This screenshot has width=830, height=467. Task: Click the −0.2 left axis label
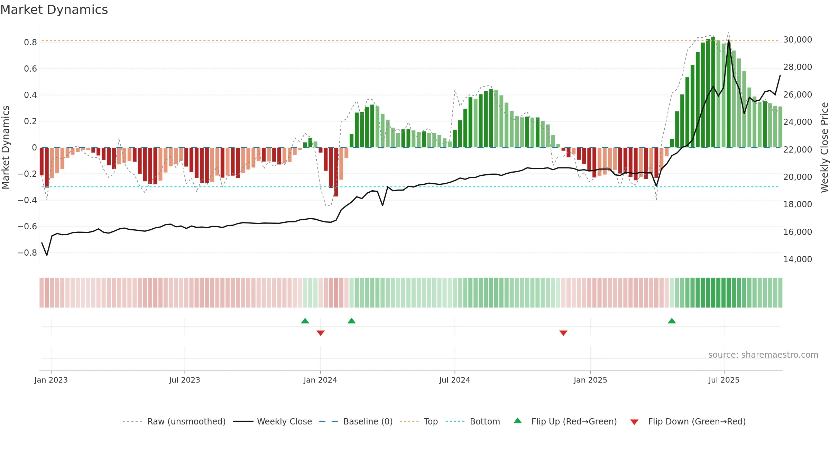(27, 174)
